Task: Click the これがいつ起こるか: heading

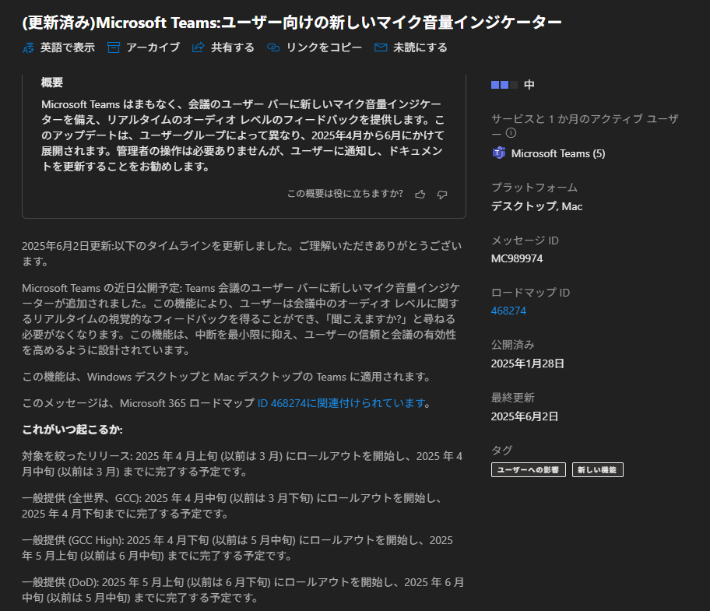Action: pos(72,430)
